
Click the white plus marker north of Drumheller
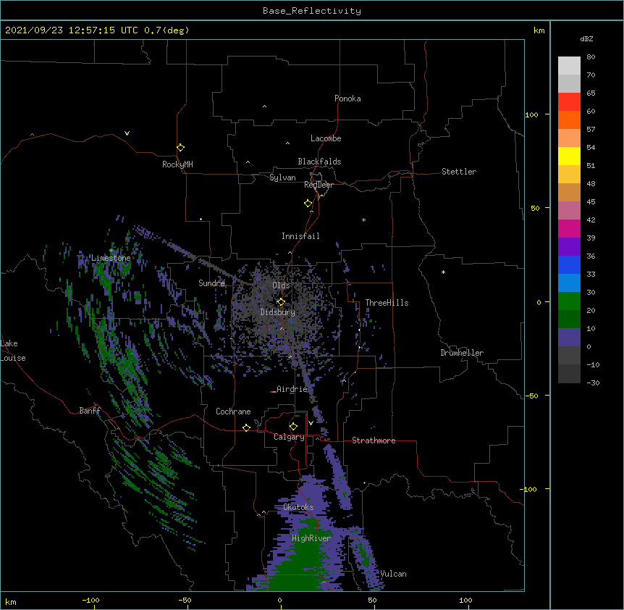point(443,272)
